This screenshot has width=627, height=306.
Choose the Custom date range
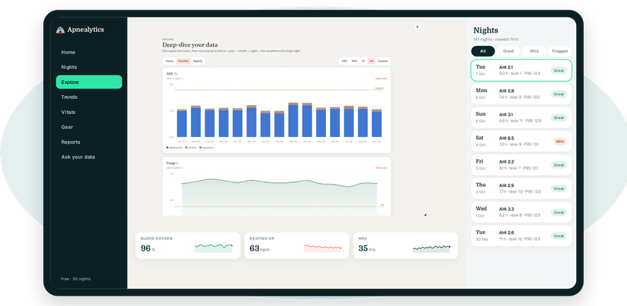pos(382,61)
